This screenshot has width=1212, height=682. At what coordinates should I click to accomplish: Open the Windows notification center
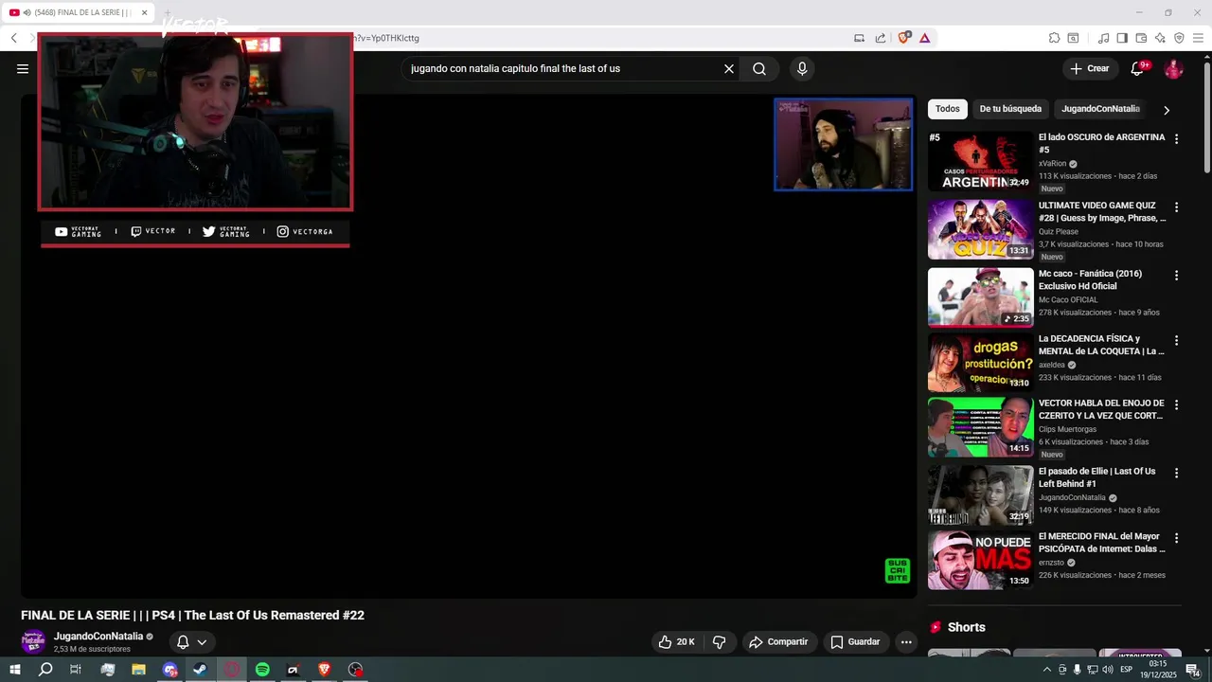pos(1193,670)
